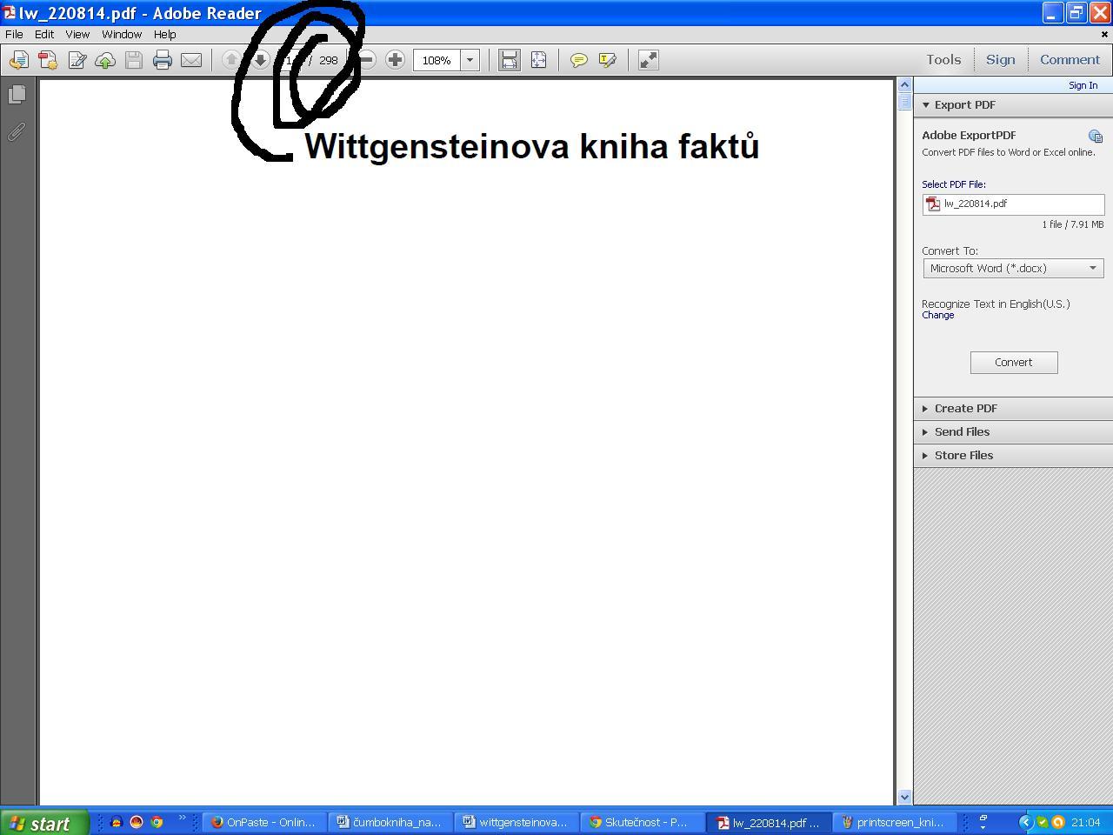The width and height of the screenshot is (1113, 835).
Task: Open the View menu
Action: point(77,34)
